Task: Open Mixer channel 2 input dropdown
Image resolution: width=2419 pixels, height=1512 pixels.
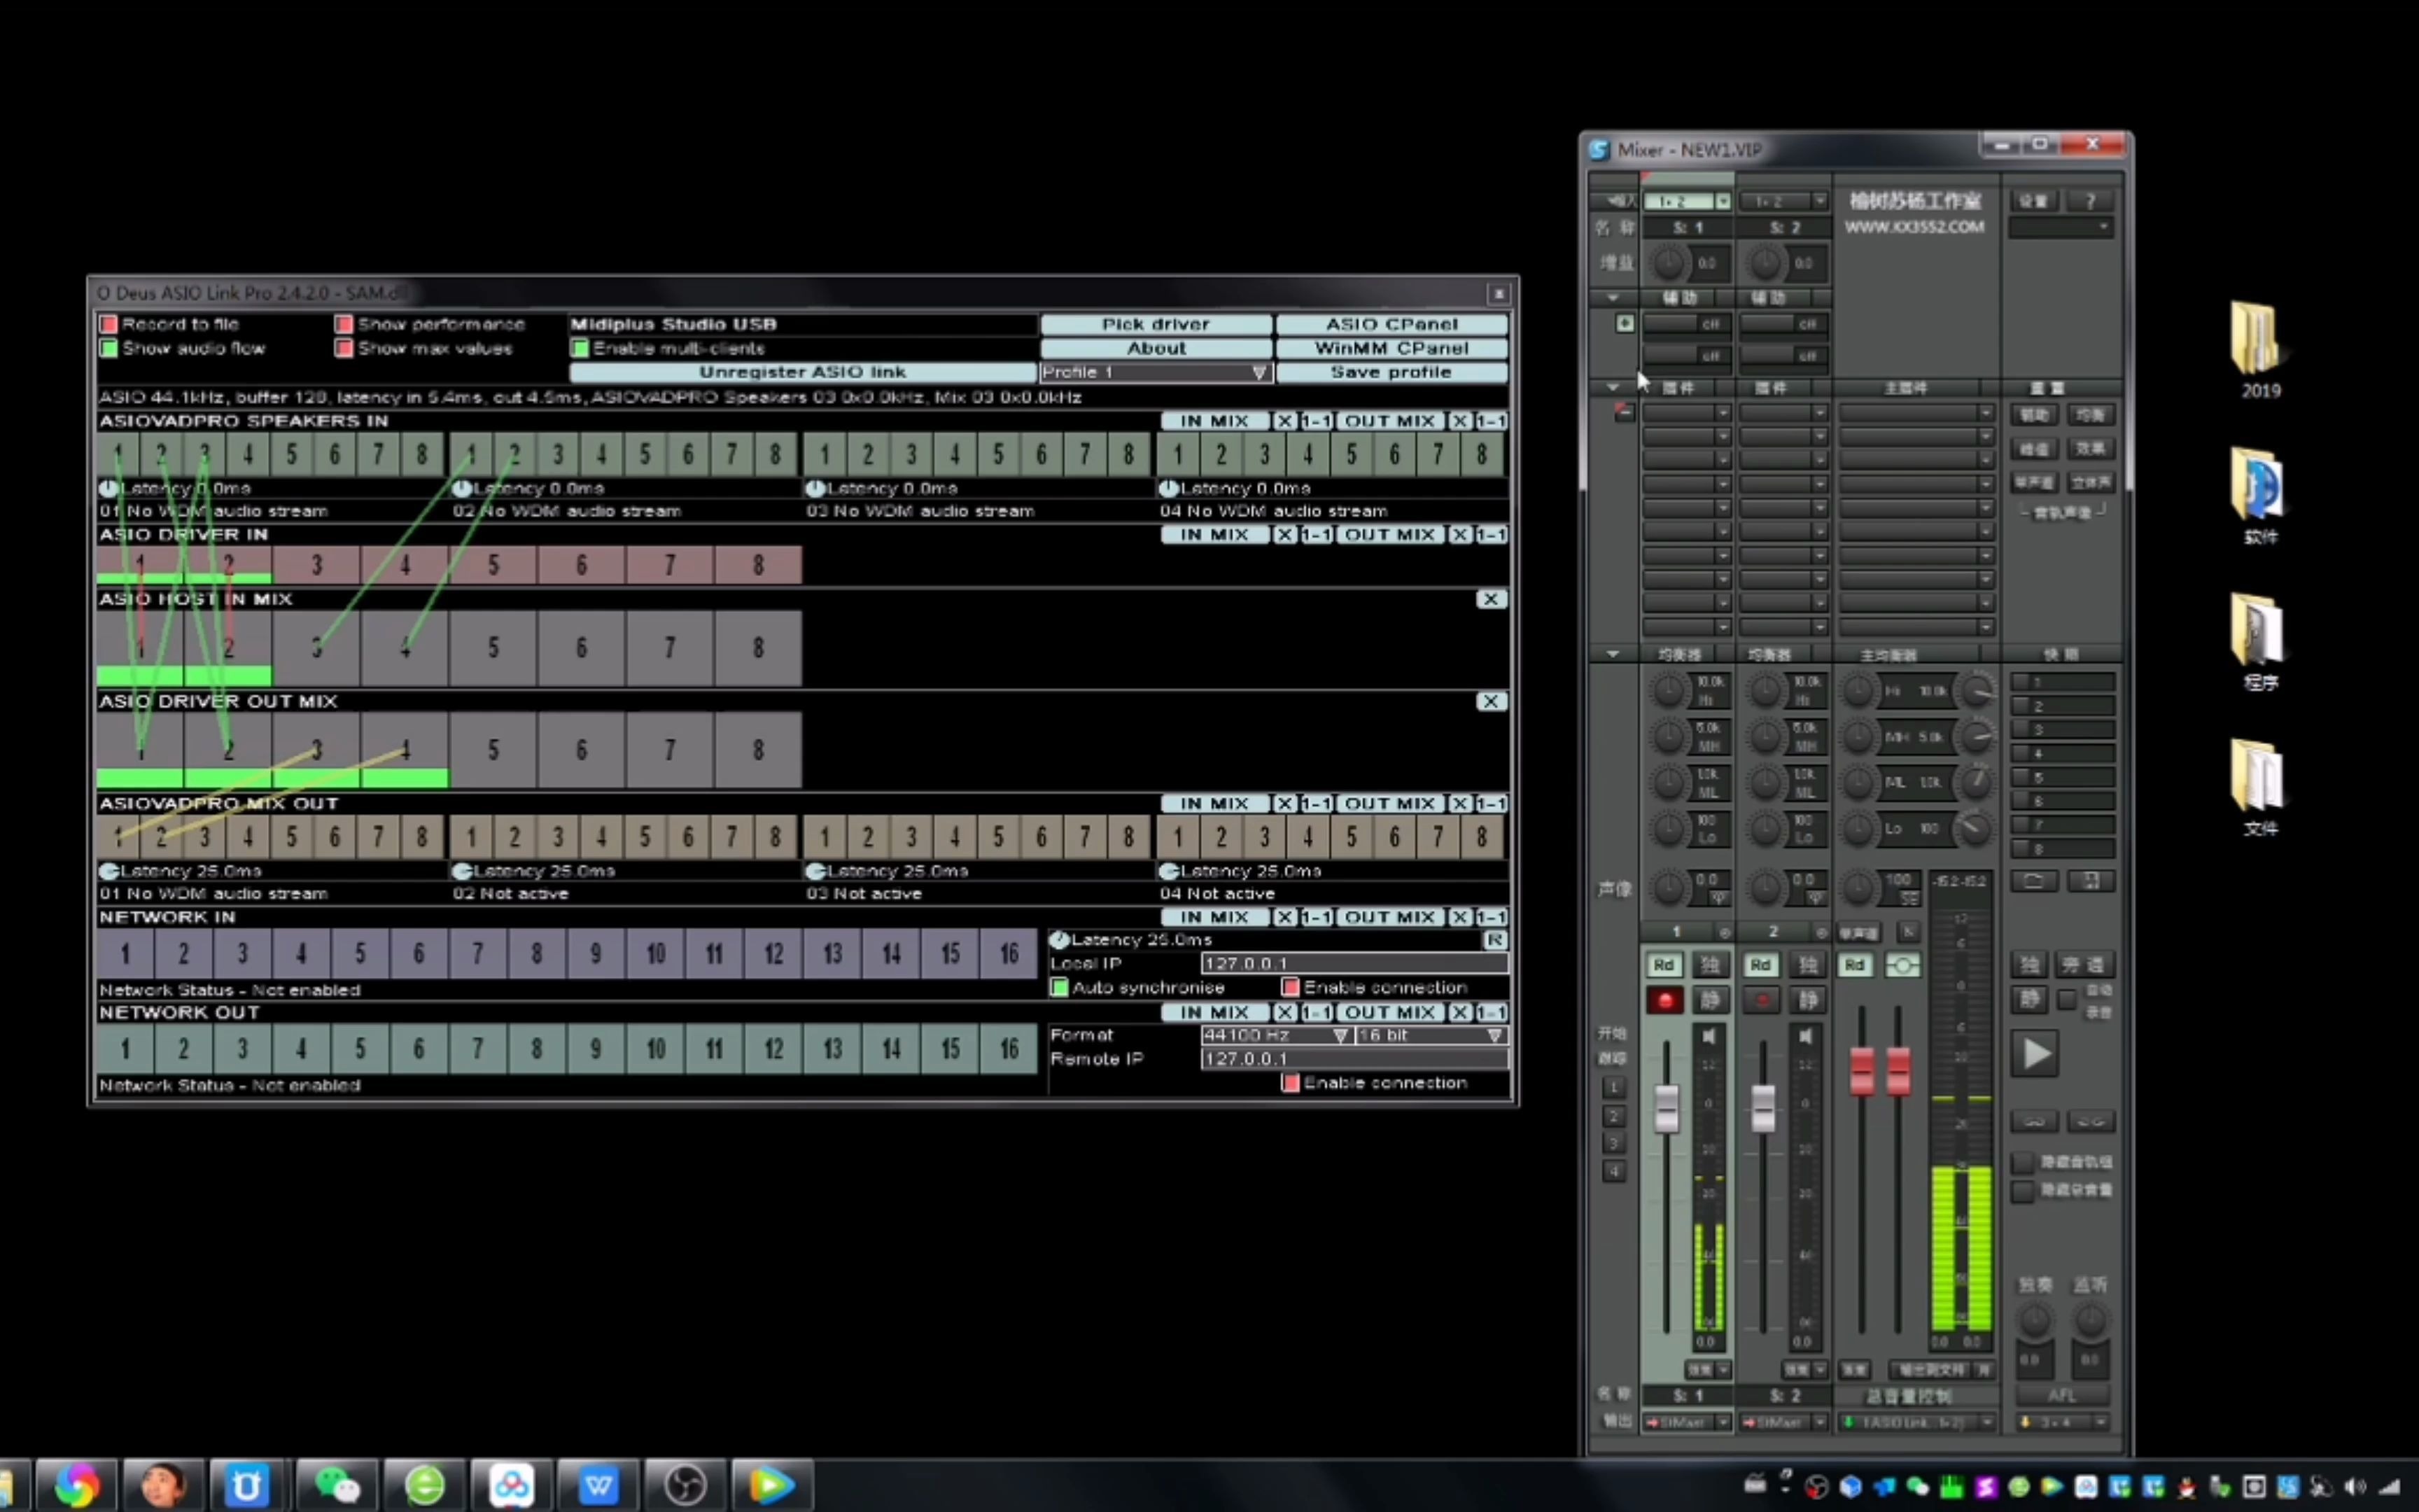Action: [1819, 201]
